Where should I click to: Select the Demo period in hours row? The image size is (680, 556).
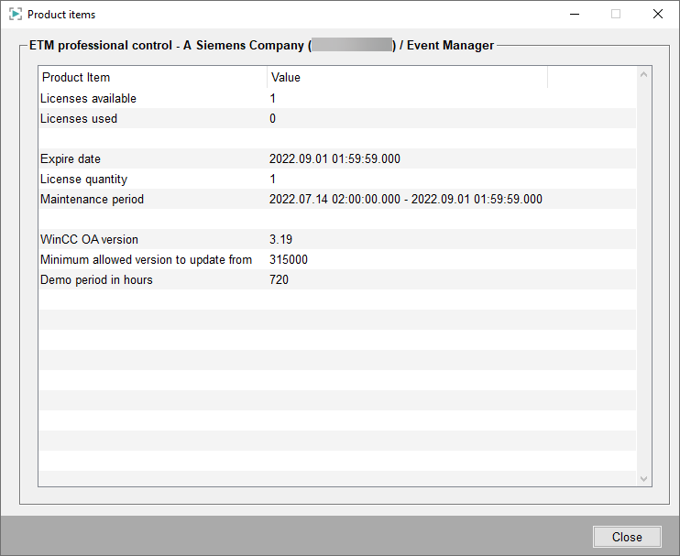(x=96, y=280)
